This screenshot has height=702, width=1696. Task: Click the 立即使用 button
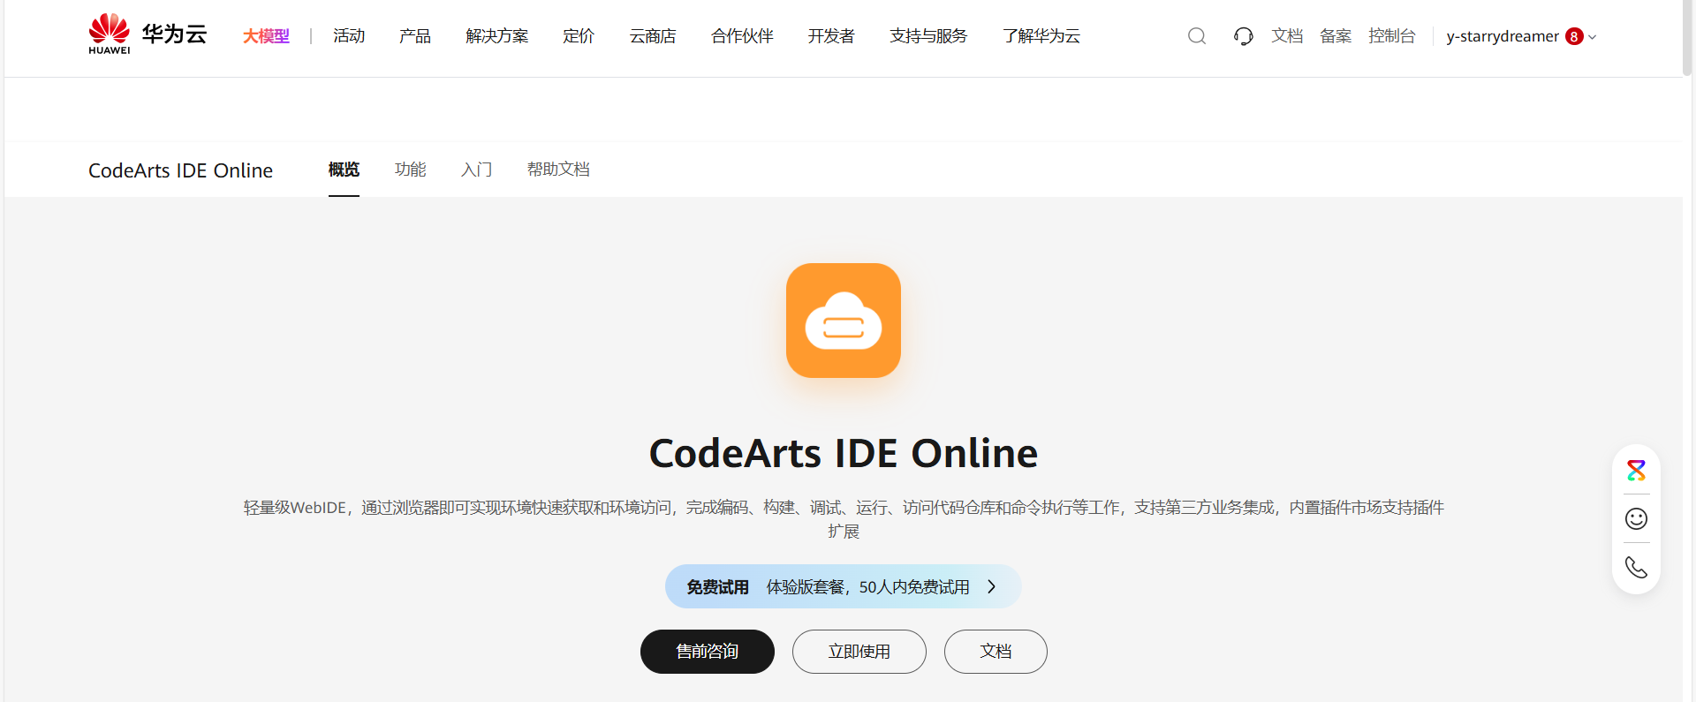pos(859,652)
